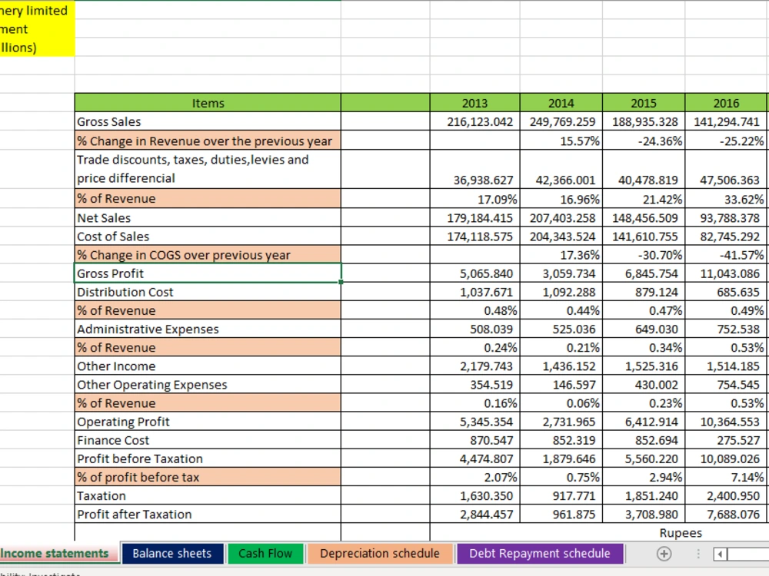
Task: Click the Net Sales value 148,456.509
Action: click(644, 217)
